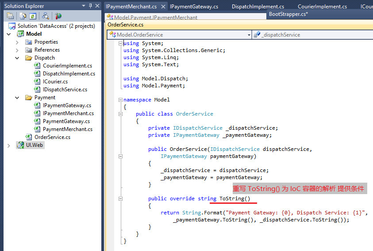Screen dimensions: 373x251
Task: Click the Properties folder icon in tree
Action: (29, 42)
